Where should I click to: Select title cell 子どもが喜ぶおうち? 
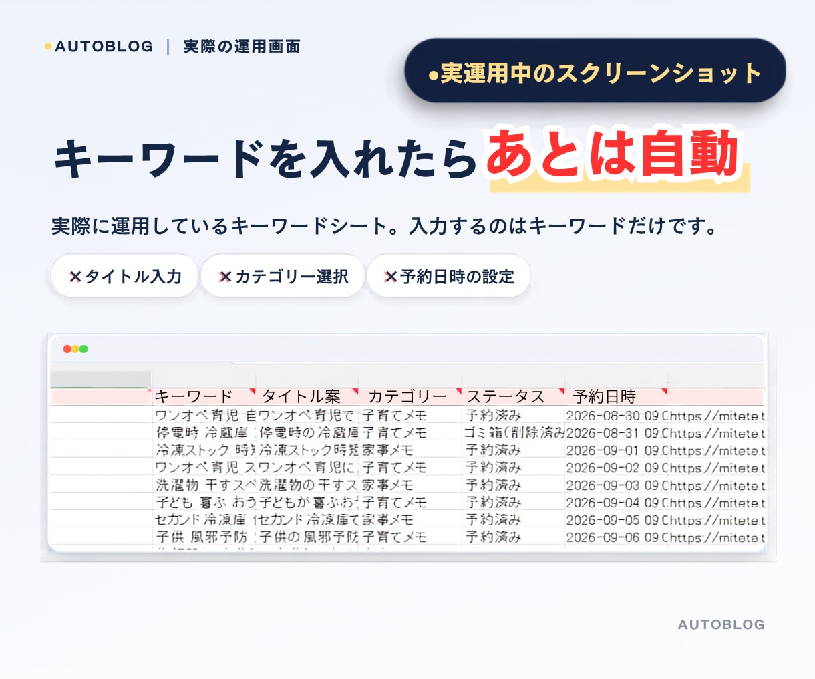coord(308,503)
